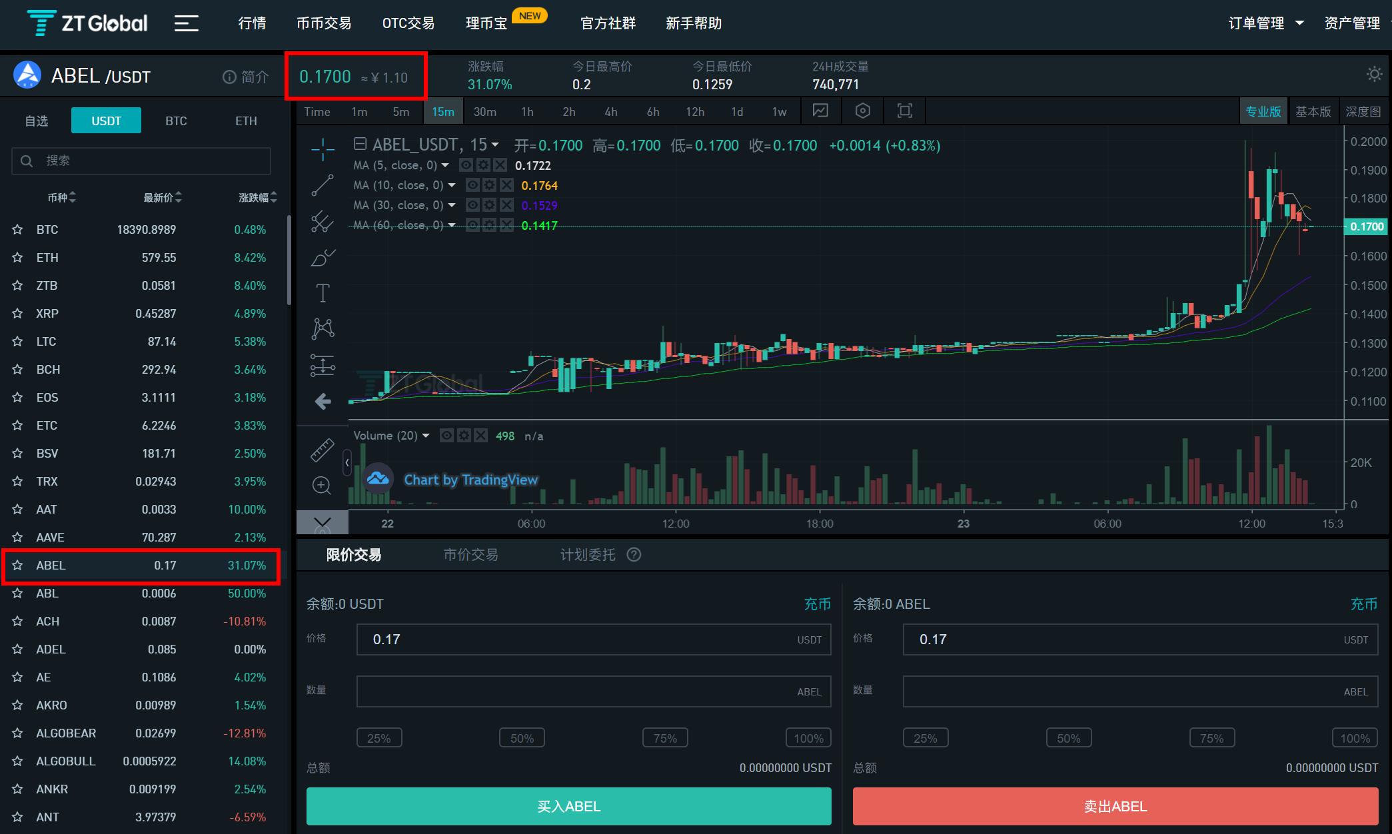Select the 1h timeframe
The image size is (1392, 834).
tap(527, 111)
